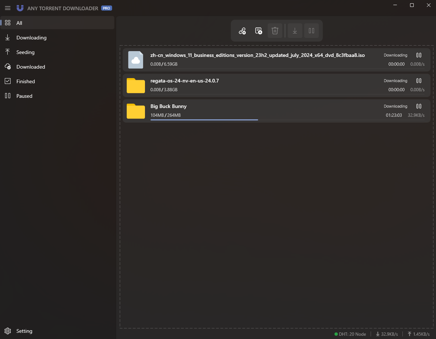Open the hamburger menu
Viewport: 436px width, 339px height.
tap(8, 8)
